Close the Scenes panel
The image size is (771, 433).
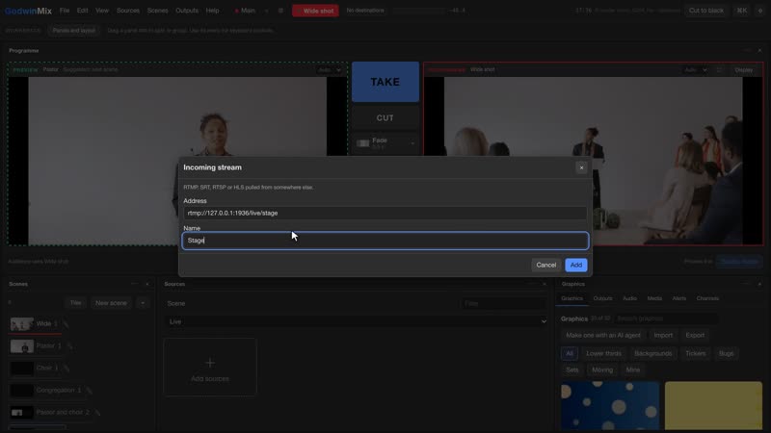(x=147, y=284)
